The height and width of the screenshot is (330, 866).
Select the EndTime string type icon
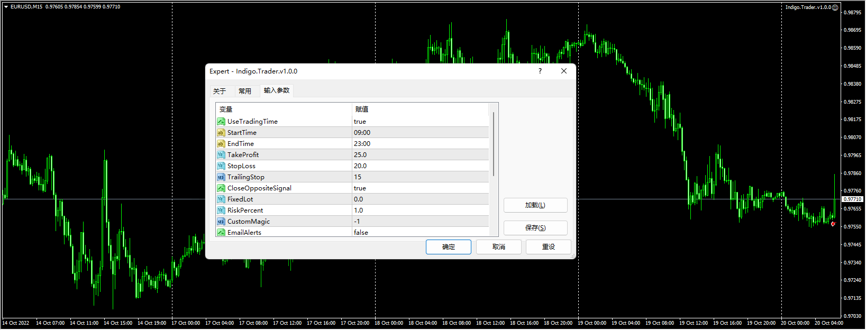point(221,144)
